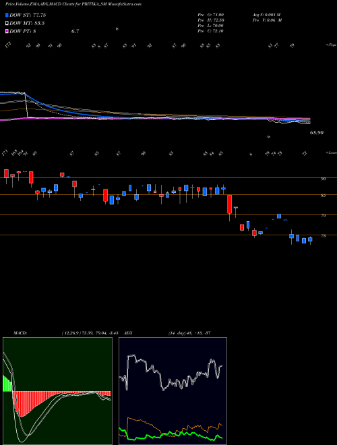Viewport: 337px width, 445px height.
Task: Click the 'Pre L: 70.00' low value
Action: 210,26
